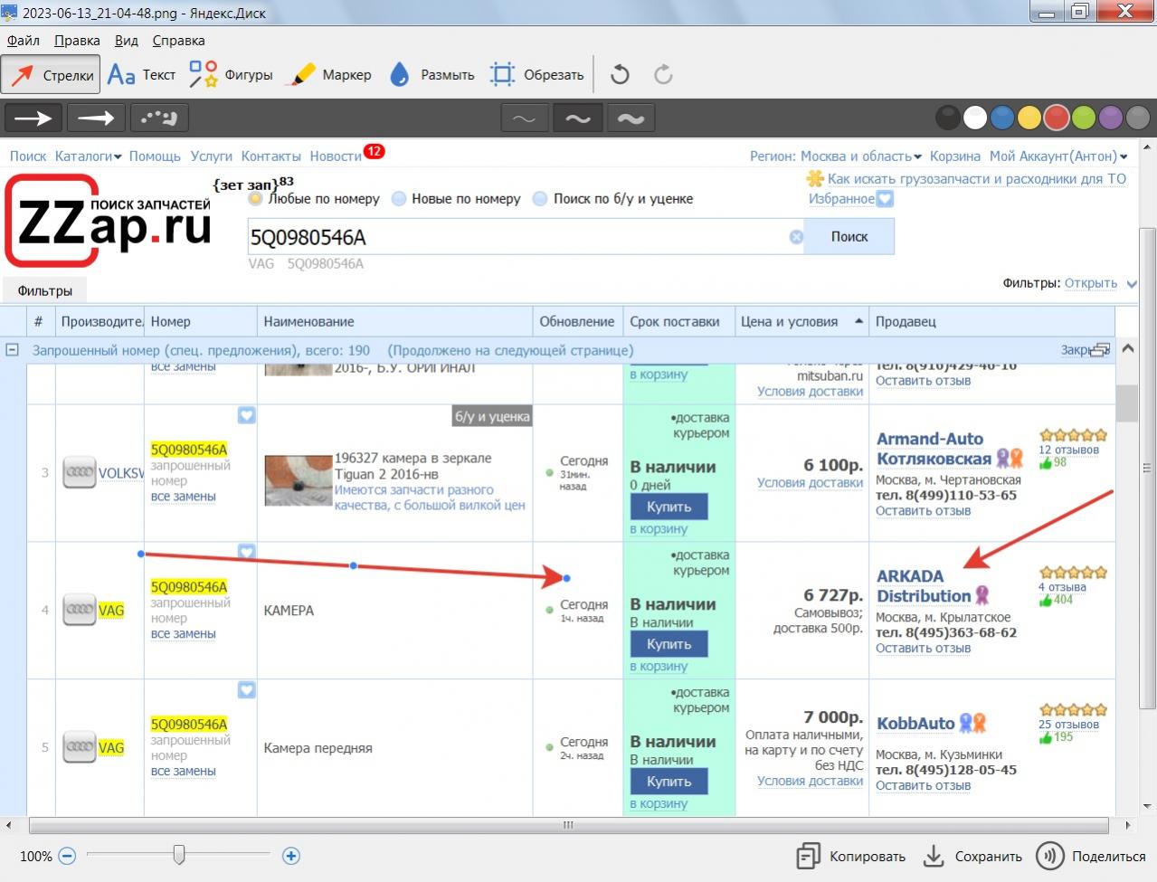
Task: Open the Новости link
Action: point(336,156)
